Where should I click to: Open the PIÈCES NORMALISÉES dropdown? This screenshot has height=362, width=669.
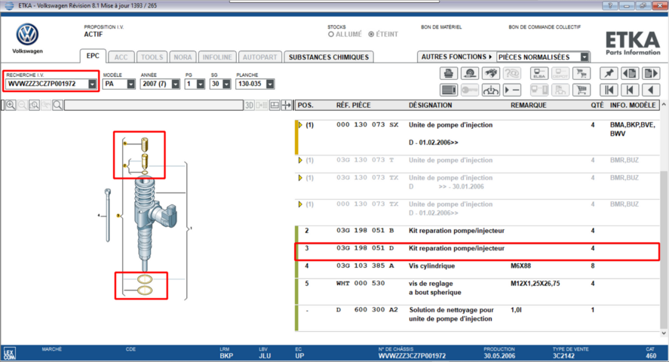585,57
